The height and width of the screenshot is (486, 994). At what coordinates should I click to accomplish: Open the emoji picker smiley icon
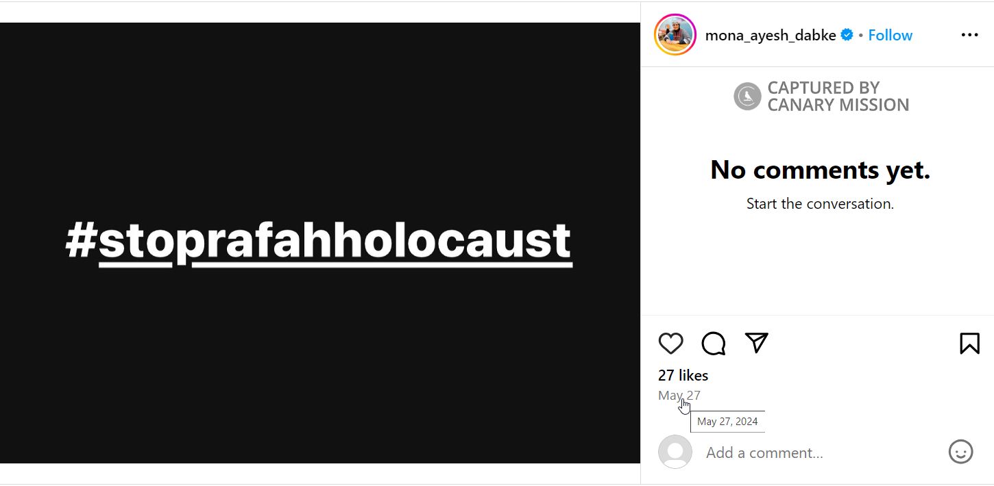tap(960, 452)
